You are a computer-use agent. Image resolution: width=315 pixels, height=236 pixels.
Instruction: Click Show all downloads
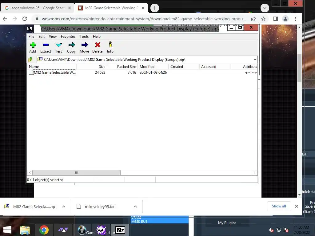click(x=279, y=206)
